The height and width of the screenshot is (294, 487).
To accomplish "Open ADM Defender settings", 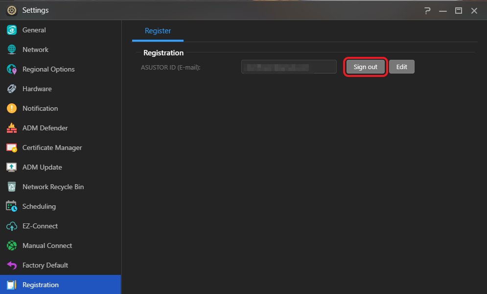I will pos(61,128).
